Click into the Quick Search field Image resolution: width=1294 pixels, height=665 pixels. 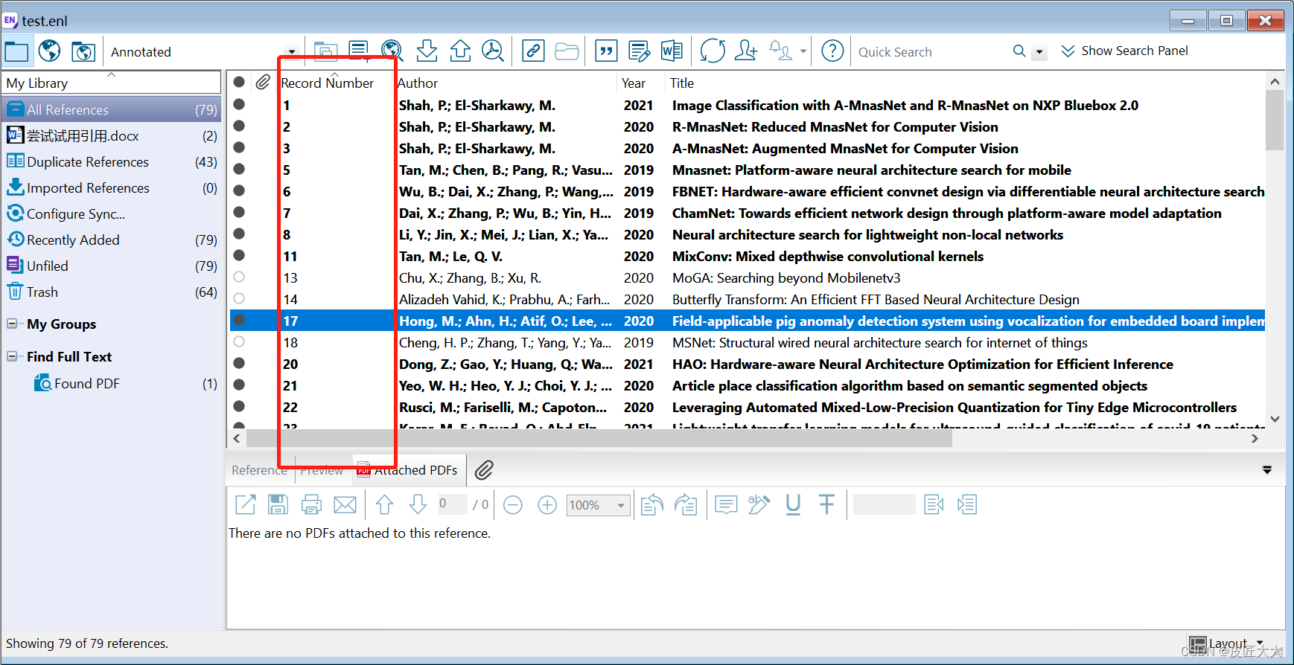[x=931, y=52]
